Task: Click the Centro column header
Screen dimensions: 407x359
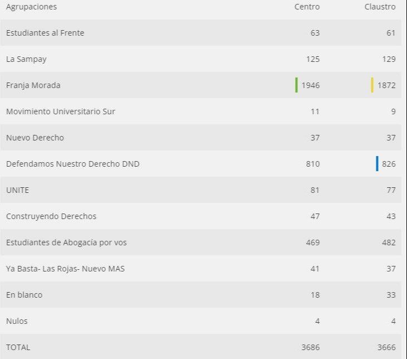Action: tap(307, 7)
